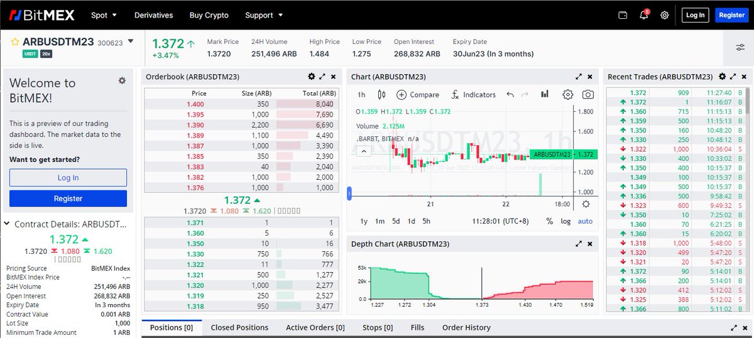Open the Buy Crypto page

pyautogui.click(x=209, y=15)
